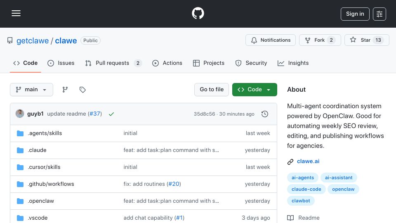The image size is (396, 223).
Task: Click the Star count badge 13
Action: tap(378, 40)
